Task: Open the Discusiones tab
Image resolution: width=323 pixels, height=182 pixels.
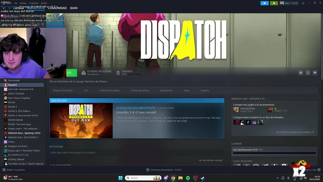Action: point(166,90)
